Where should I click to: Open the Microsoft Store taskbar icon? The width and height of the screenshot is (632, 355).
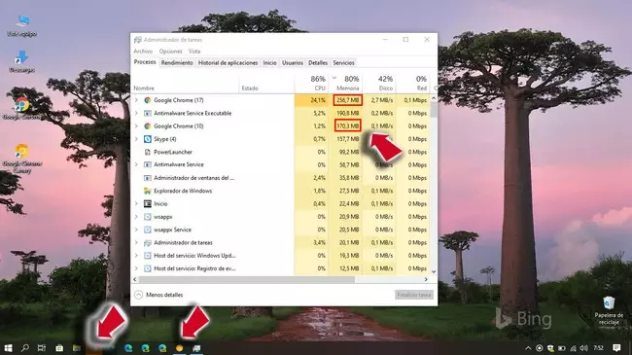click(59, 348)
